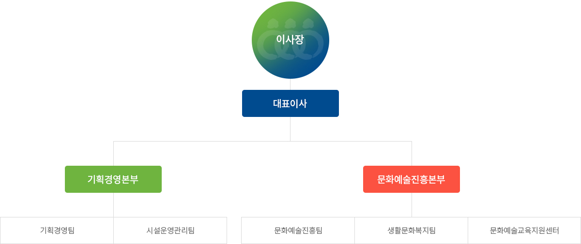581x244 pixels.
Task: Select the green 기획경영본부 box
Action: coord(113,179)
